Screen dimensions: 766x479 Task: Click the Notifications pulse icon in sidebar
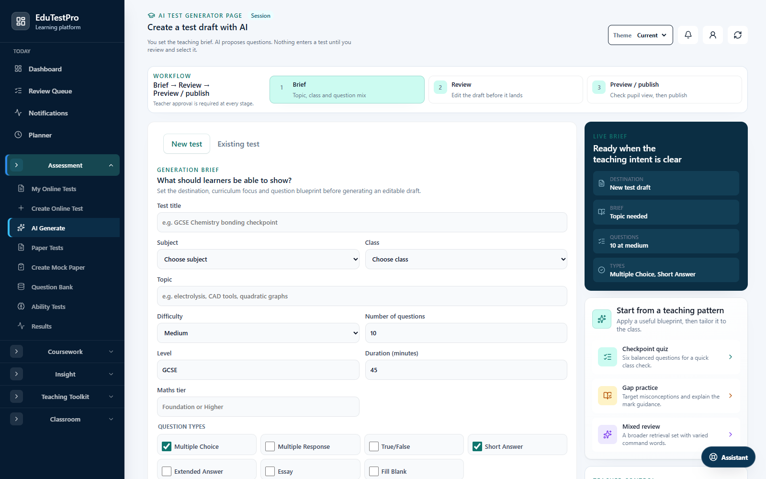pos(18,113)
